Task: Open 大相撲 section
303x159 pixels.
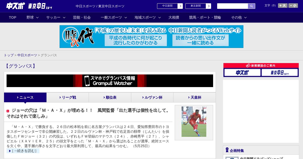Action: 174,17
